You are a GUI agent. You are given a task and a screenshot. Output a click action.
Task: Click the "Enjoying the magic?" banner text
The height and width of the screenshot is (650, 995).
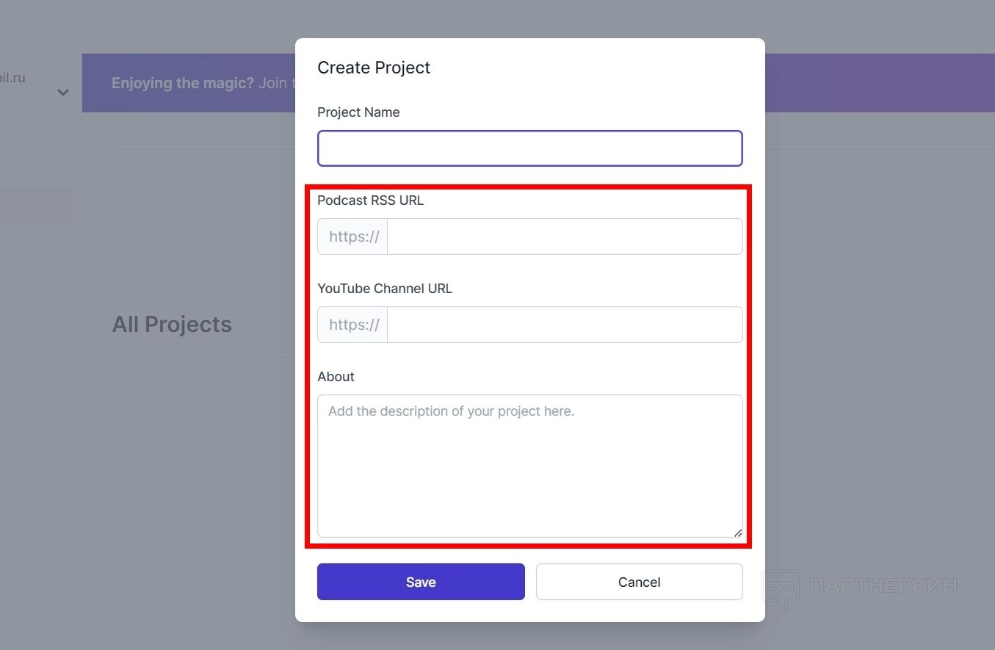pos(182,83)
